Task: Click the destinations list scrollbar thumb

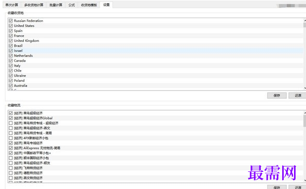Action: pyautogui.click(x=304, y=25)
